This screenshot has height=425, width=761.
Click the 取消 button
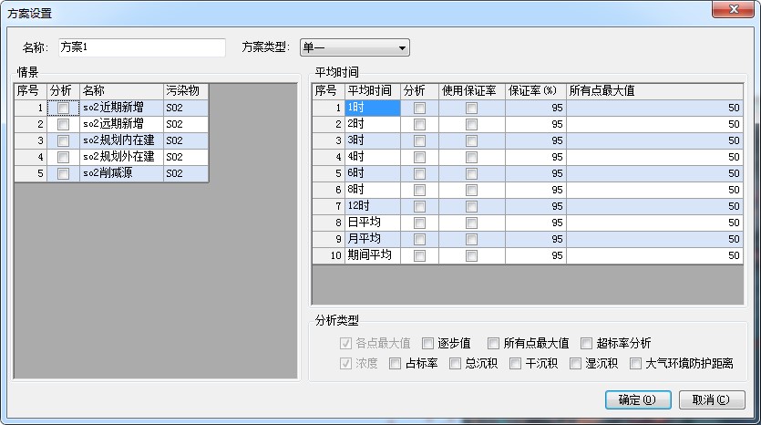711,399
